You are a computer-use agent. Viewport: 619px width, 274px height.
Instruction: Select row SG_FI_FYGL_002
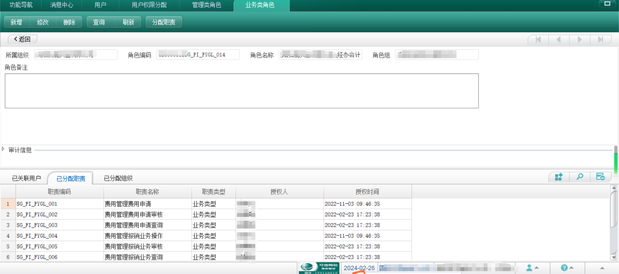(206, 214)
